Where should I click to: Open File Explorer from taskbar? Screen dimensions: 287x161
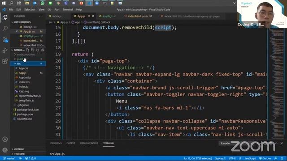pos(27,3)
